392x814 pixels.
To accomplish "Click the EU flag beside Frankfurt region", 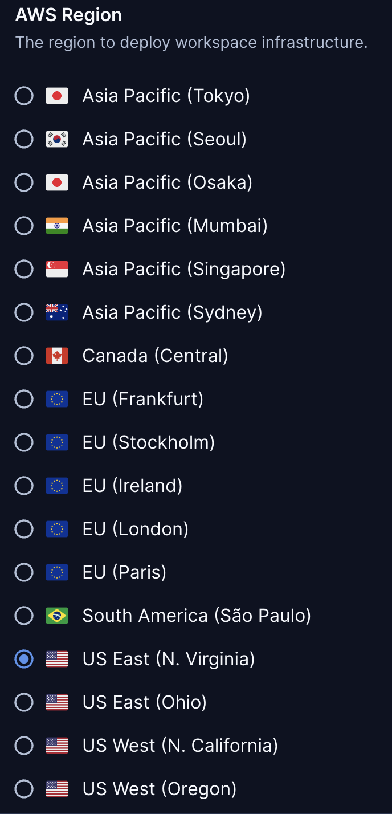I will tap(56, 399).
